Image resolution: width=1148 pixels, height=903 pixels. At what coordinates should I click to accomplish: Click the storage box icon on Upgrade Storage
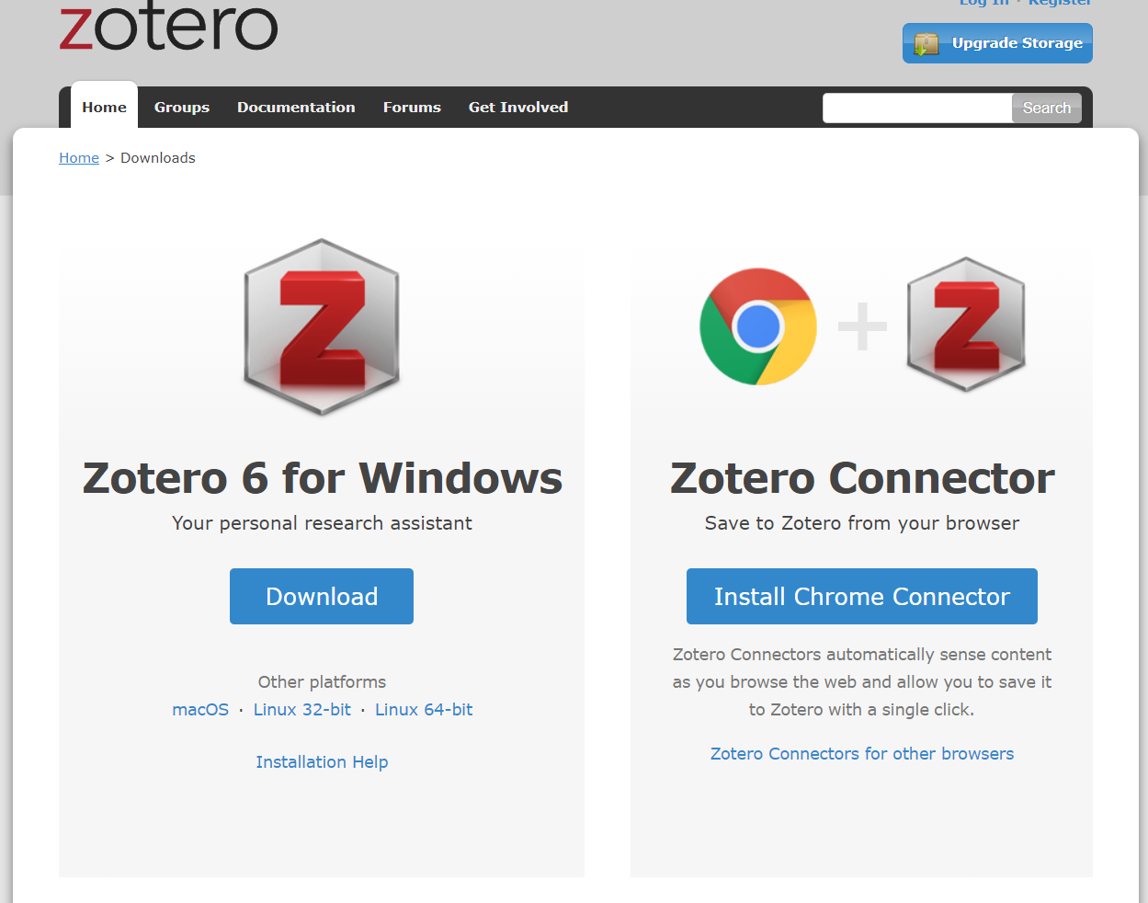[x=926, y=43]
